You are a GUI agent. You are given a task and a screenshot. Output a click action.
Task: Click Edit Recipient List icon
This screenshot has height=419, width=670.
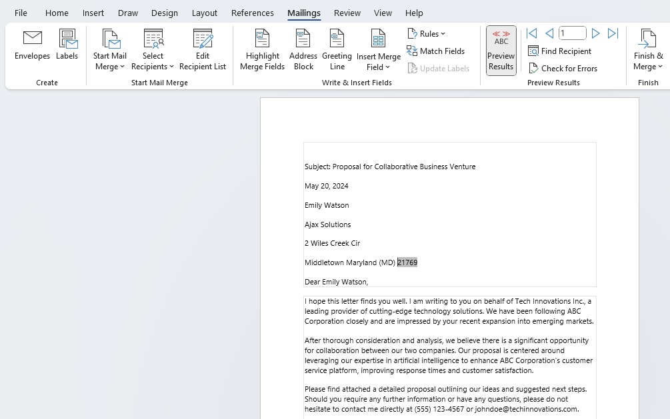(x=203, y=39)
